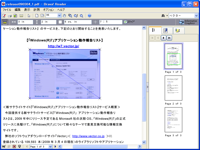
Task: Jump to last page in thumbnail panel
Action: pyautogui.click(x=169, y=38)
